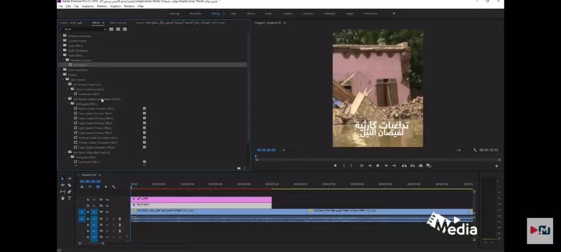Select the Pen tool
Image resolution: width=561 pixels, height=252 pixels.
(70, 191)
